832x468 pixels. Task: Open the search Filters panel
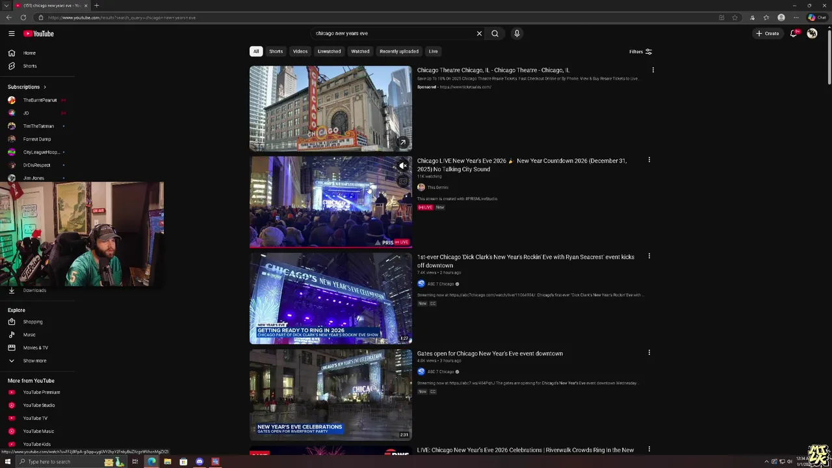[640, 51]
